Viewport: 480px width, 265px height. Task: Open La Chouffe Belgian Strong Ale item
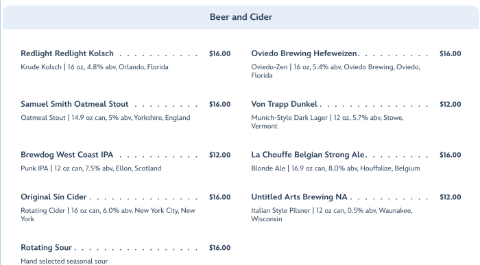[308, 155]
